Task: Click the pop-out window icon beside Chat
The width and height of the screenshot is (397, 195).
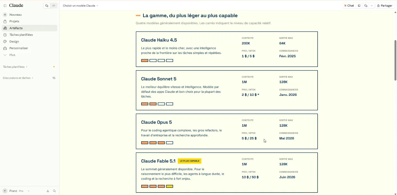Action: [x=359, y=6]
